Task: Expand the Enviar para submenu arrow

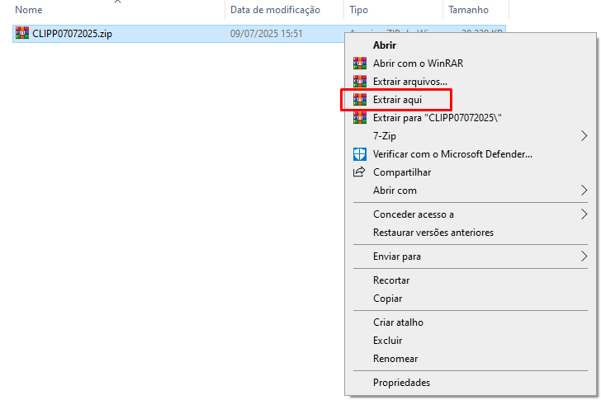Action: click(x=584, y=256)
